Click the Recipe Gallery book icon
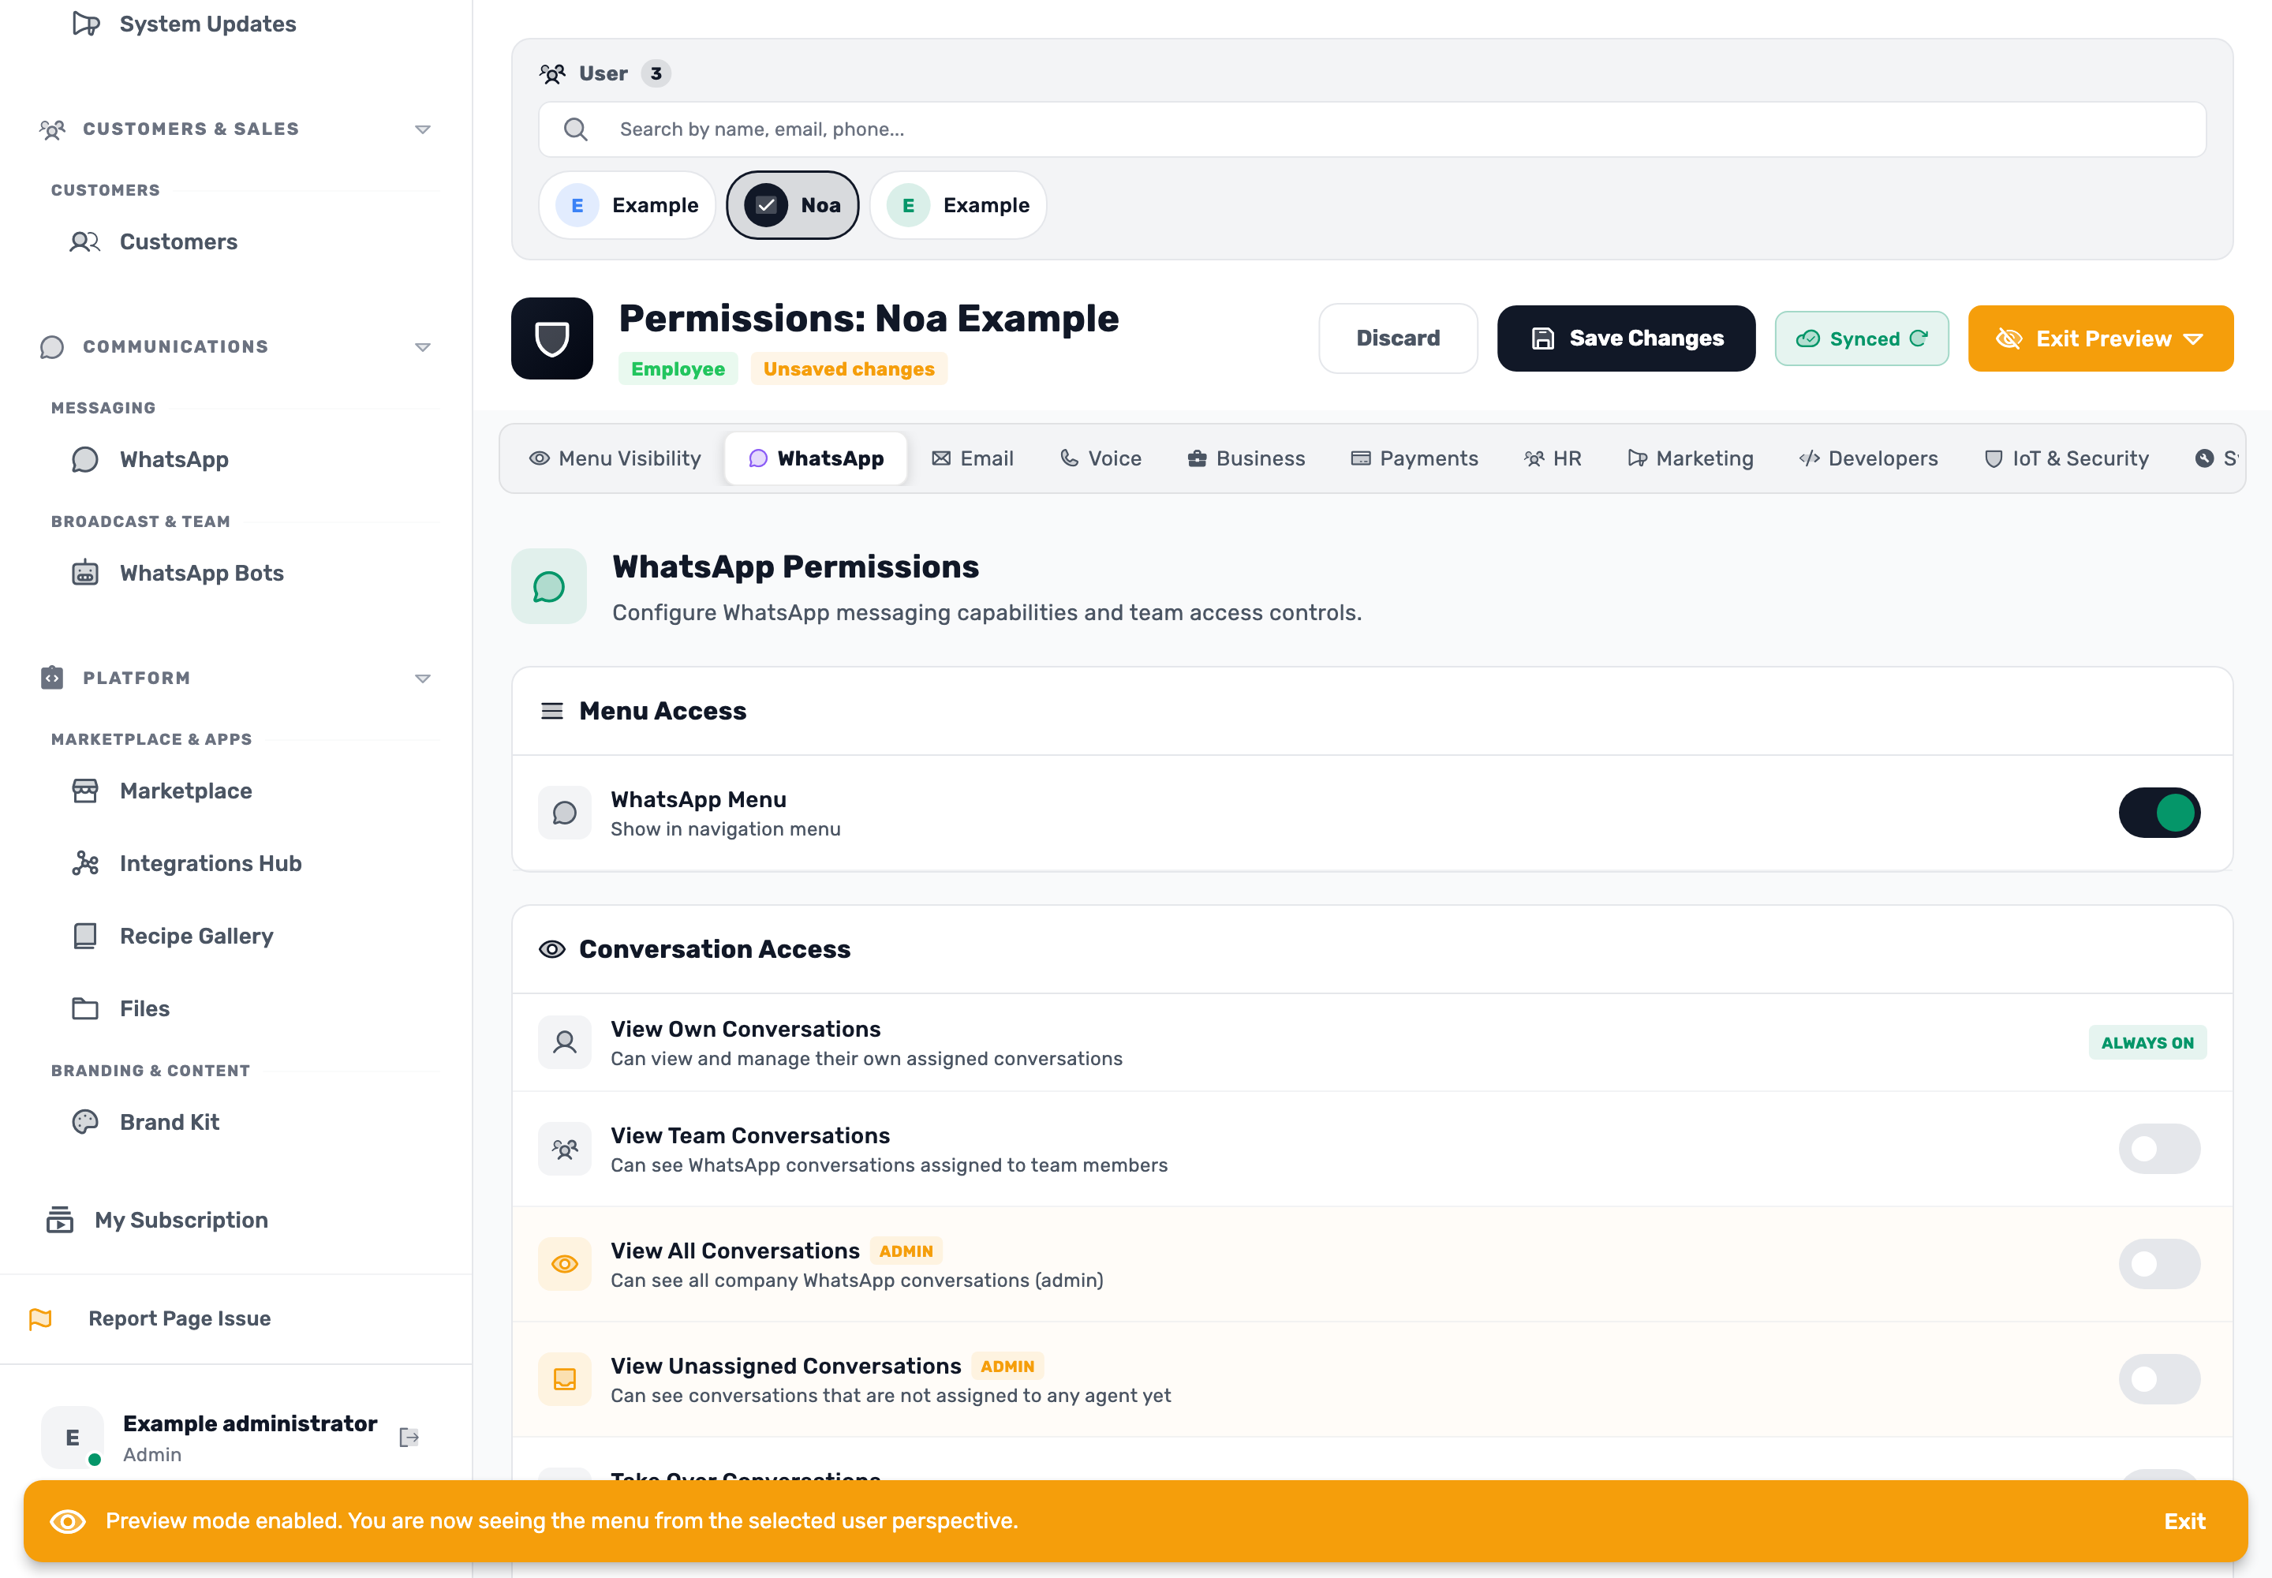This screenshot has width=2272, height=1578. click(85, 937)
